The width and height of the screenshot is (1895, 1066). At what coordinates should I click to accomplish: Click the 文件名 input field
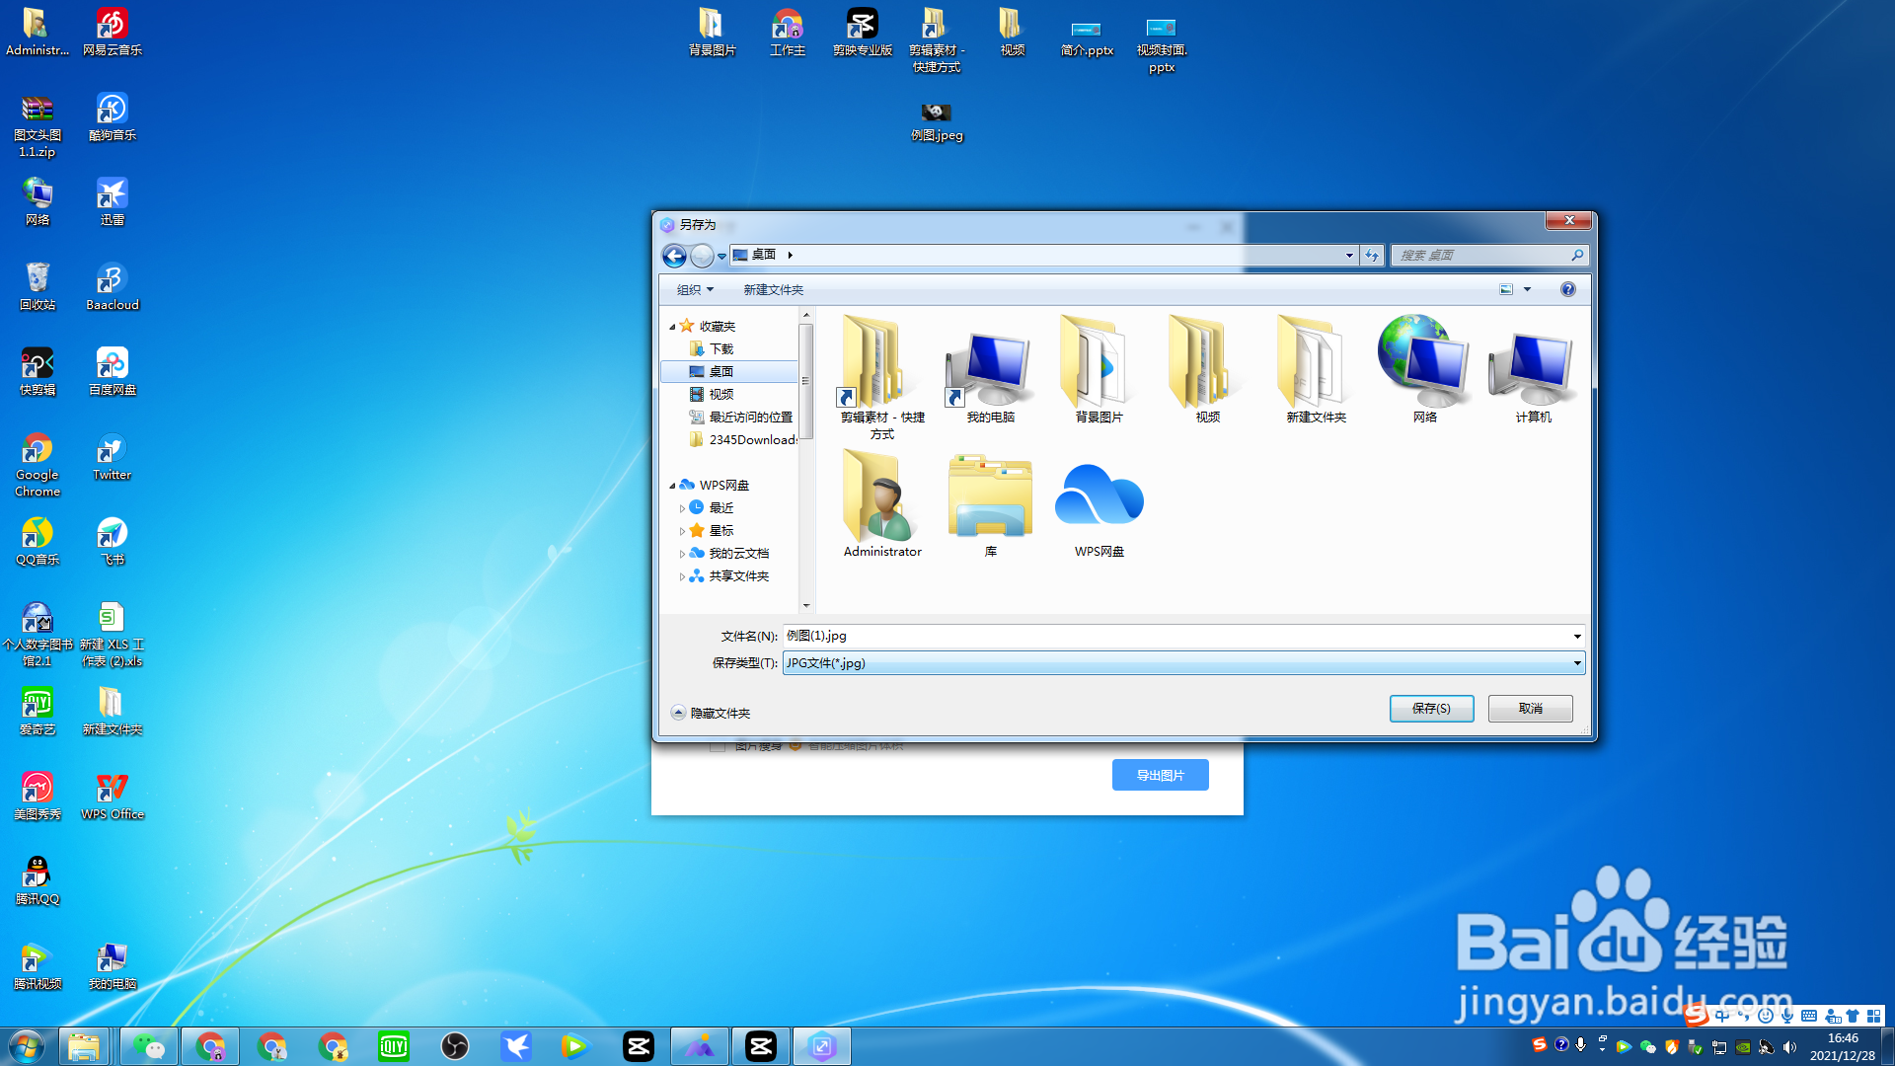tap(1175, 636)
